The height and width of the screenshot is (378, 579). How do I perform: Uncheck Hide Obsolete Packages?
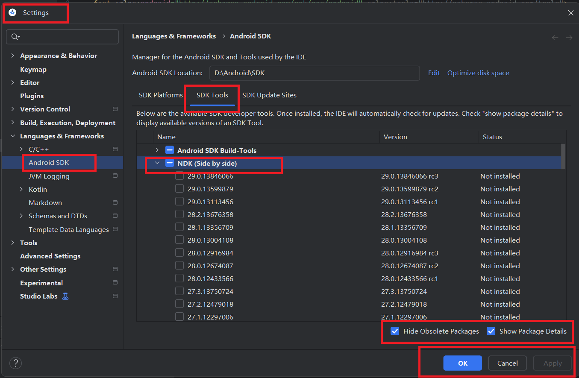tap(395, 331)
